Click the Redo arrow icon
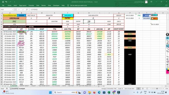169x95 pixels. (x=10, y=2)
